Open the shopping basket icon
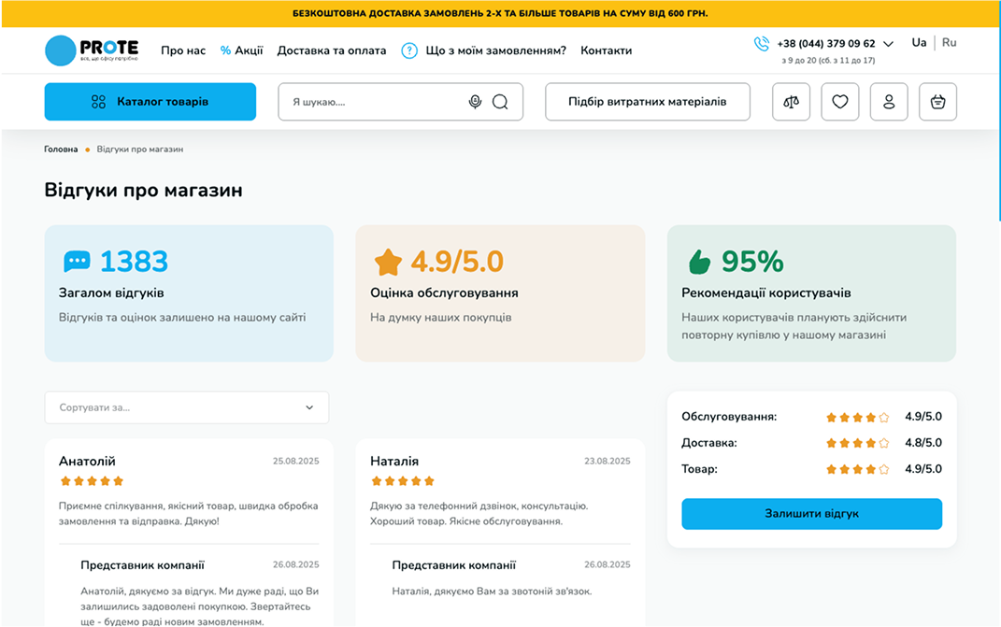The width and height of the screenshot is (1001, 627). click(x=937, y=102)
